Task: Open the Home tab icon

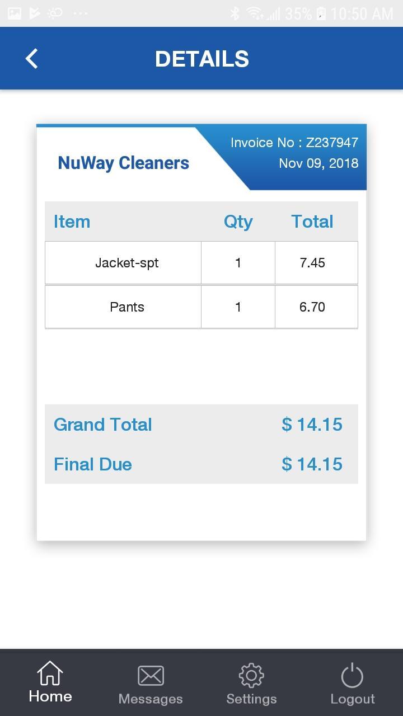Action: (x=50, y=673)
